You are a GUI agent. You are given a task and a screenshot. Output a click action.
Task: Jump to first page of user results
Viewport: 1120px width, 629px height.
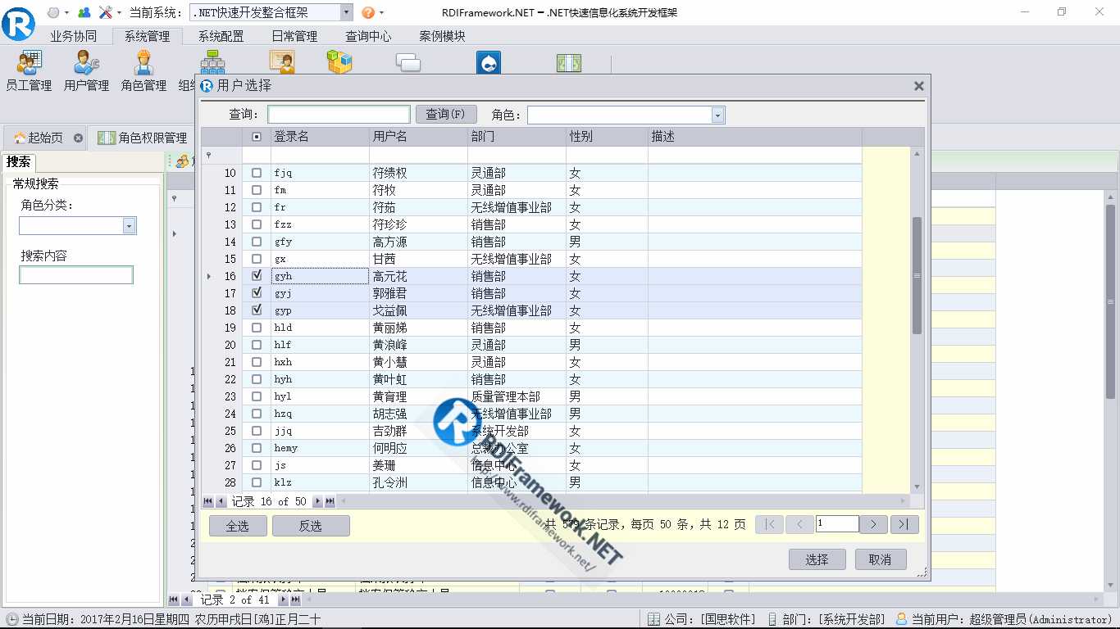click(769, 524)
